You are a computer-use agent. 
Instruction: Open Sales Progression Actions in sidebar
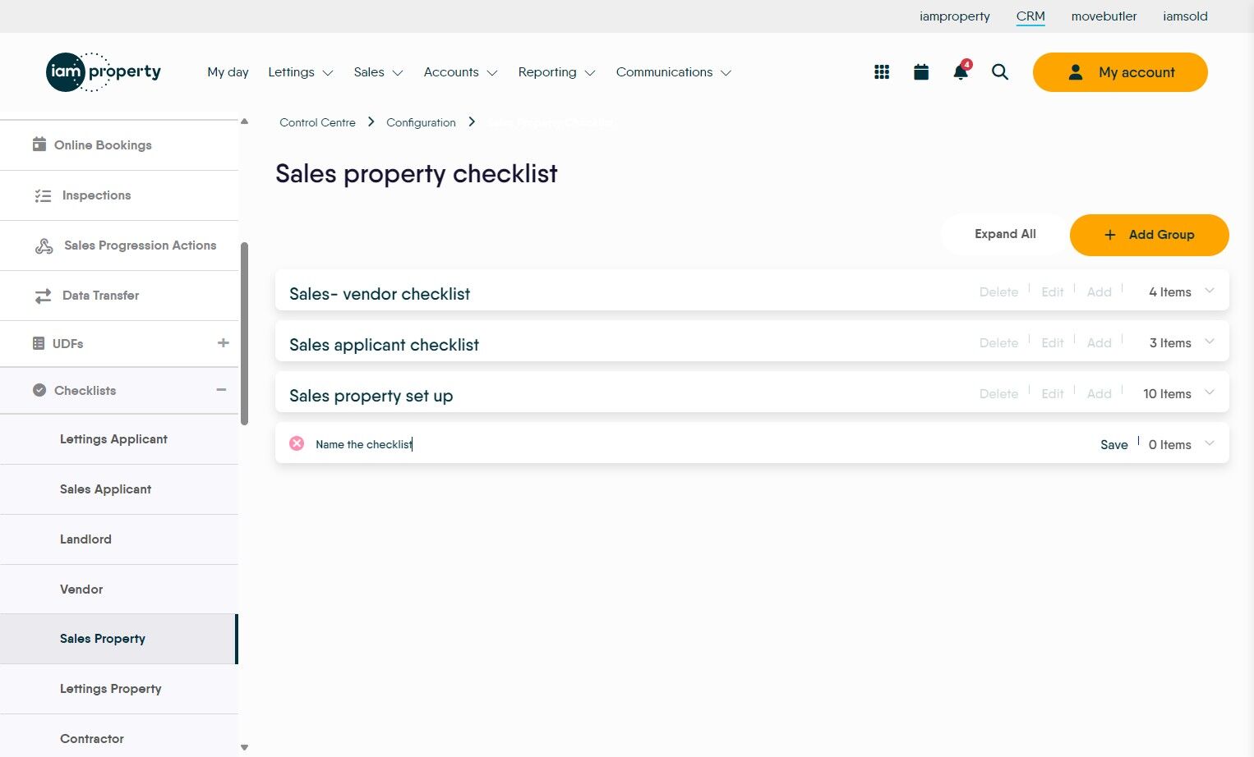point(140,245)
